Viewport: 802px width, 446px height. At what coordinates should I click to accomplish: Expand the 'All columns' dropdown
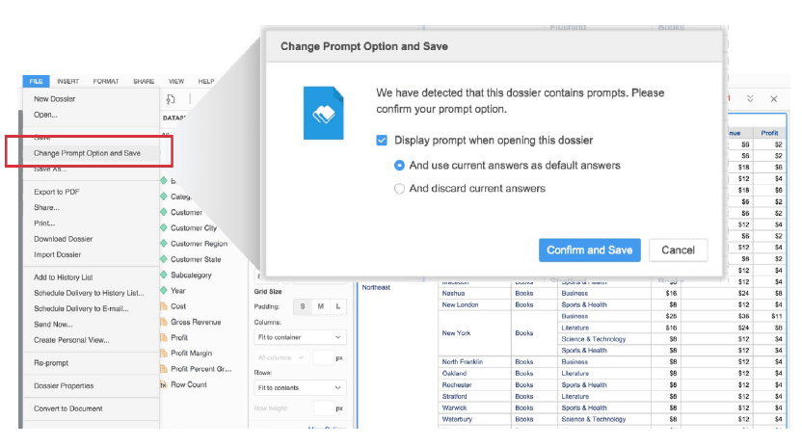281,358
